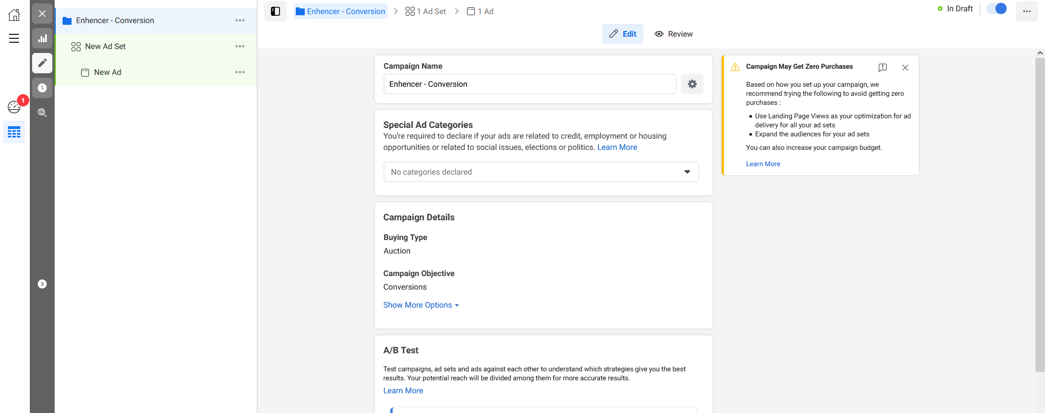Open the bar chart insights icon

pyautogui.click(x=42, y=38)
